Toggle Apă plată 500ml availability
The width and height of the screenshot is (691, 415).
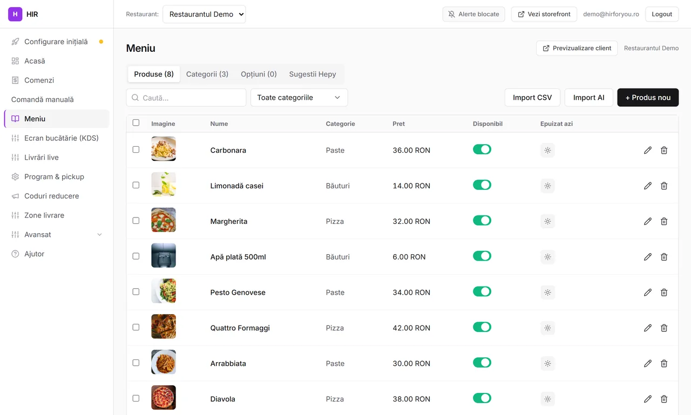pos(482,256)
